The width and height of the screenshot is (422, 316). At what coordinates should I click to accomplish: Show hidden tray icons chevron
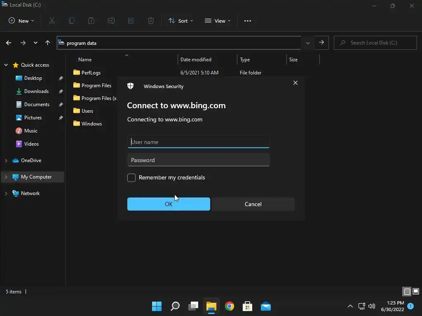350,306
